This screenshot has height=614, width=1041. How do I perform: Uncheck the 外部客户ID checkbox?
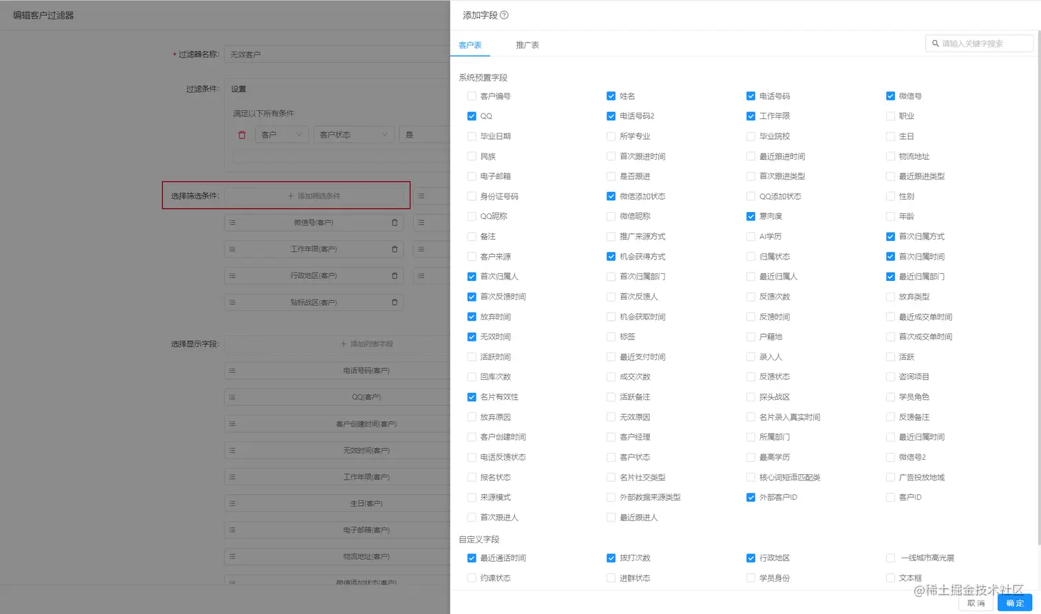click(750, 497)
